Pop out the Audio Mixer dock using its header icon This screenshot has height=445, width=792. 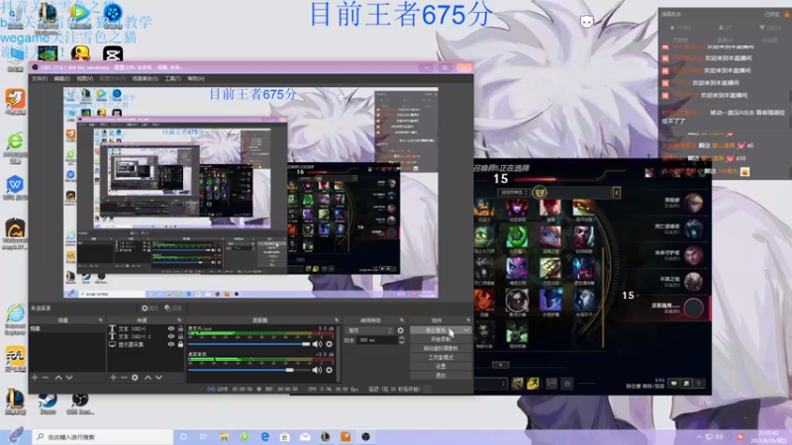pos(336,319)
